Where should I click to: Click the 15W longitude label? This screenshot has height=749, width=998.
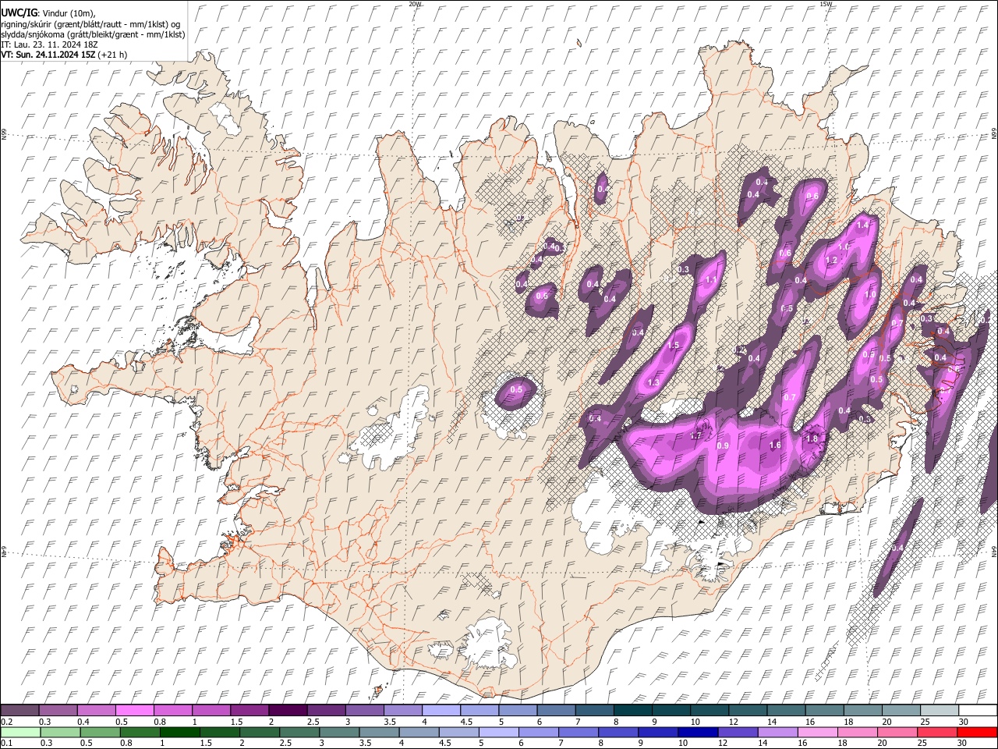pos(826,4)
